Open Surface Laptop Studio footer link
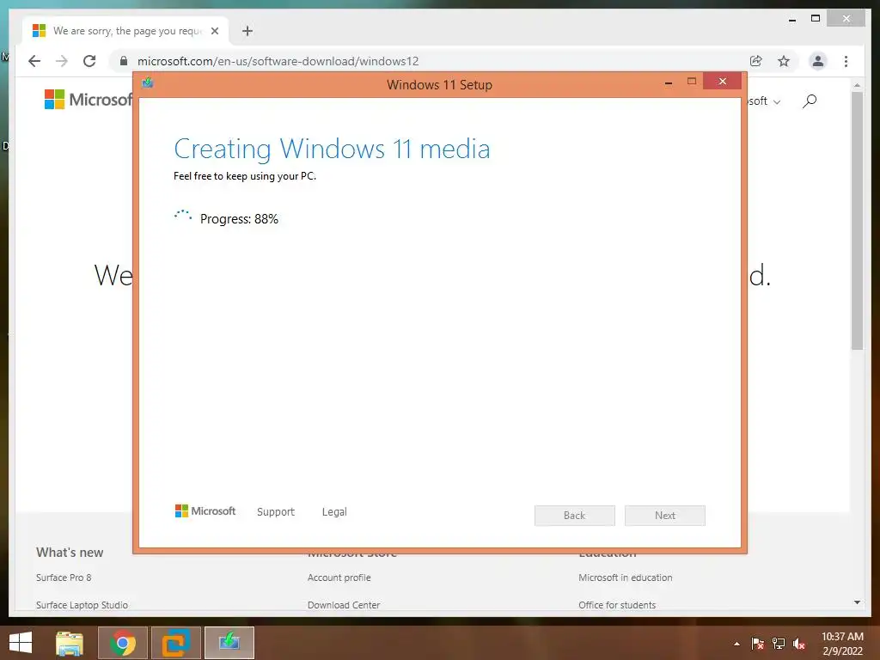Screen dimensions: 880x660 tap(82, 605)
